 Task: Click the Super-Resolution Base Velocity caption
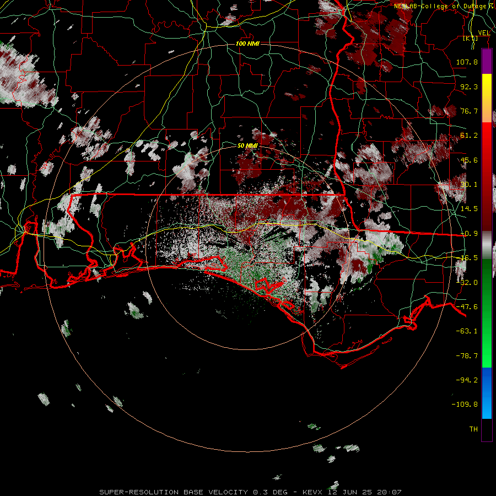click(x=250, y=492)
